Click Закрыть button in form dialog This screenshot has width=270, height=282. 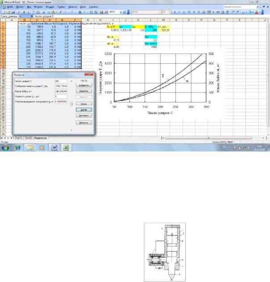point(84,123)
